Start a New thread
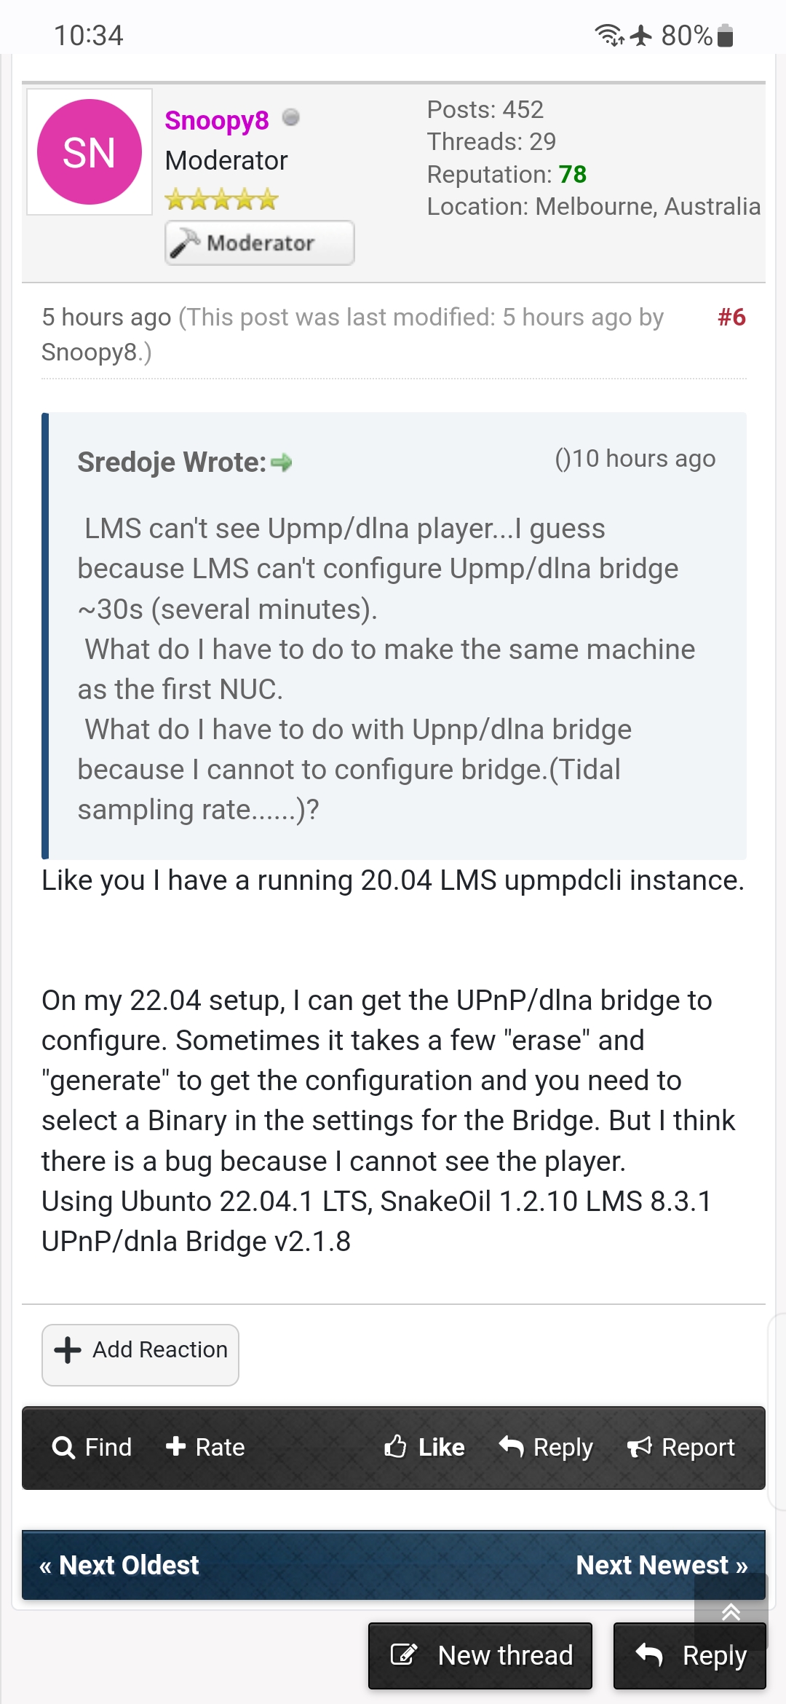Image resolution: width=786 pixels, height=1704 pixels. click(480, 1655)
